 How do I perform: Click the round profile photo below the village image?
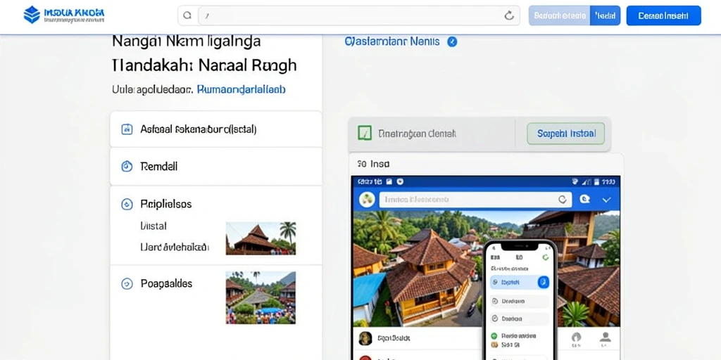click(365, 338)
